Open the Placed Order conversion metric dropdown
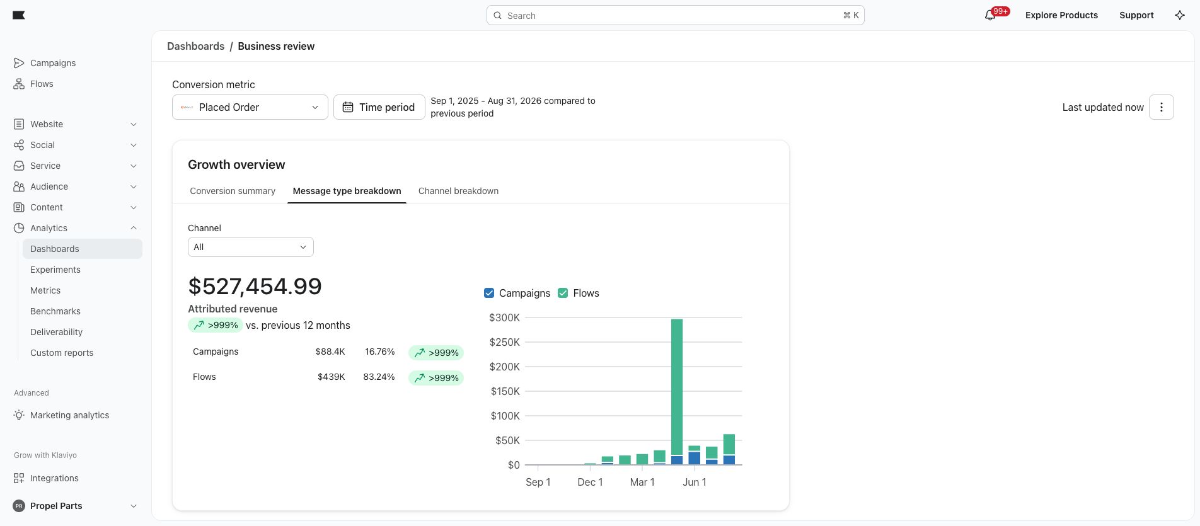 250,107
